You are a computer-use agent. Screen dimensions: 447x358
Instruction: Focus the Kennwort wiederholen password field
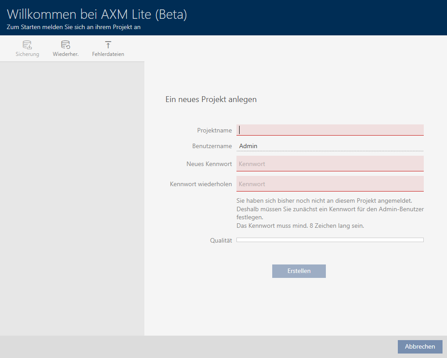pos(330,184)
